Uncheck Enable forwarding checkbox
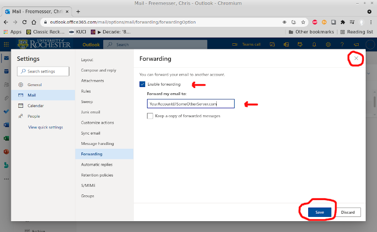Image resolution: width=377 pixels, height=232 pixels. pyautogui.click(x=142, y=84)
